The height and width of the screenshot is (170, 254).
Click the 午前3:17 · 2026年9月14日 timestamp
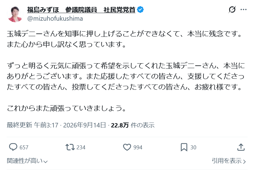coord(70,125)
